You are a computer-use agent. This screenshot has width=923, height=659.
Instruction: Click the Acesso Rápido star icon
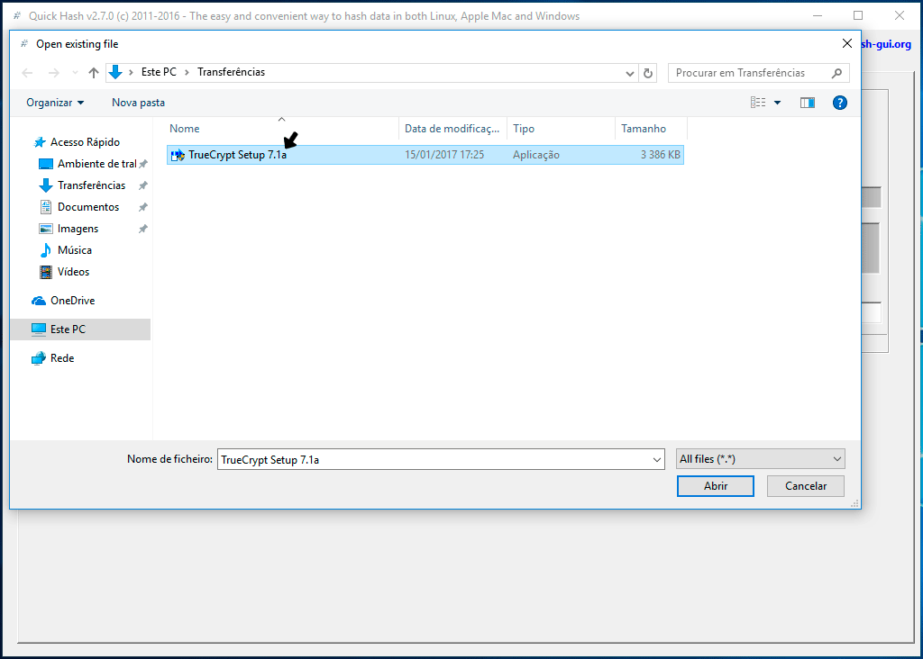coord(40,142)
